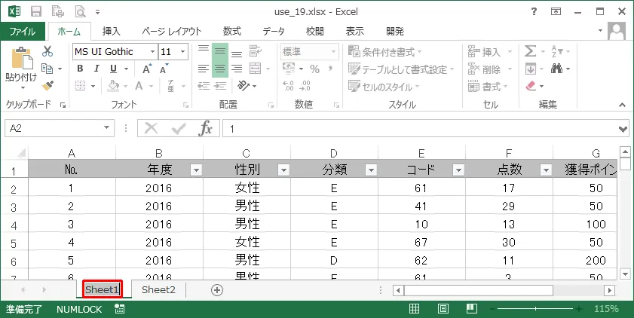Click the Merge and Center icon
634x318 pixels.
(255, 69)
